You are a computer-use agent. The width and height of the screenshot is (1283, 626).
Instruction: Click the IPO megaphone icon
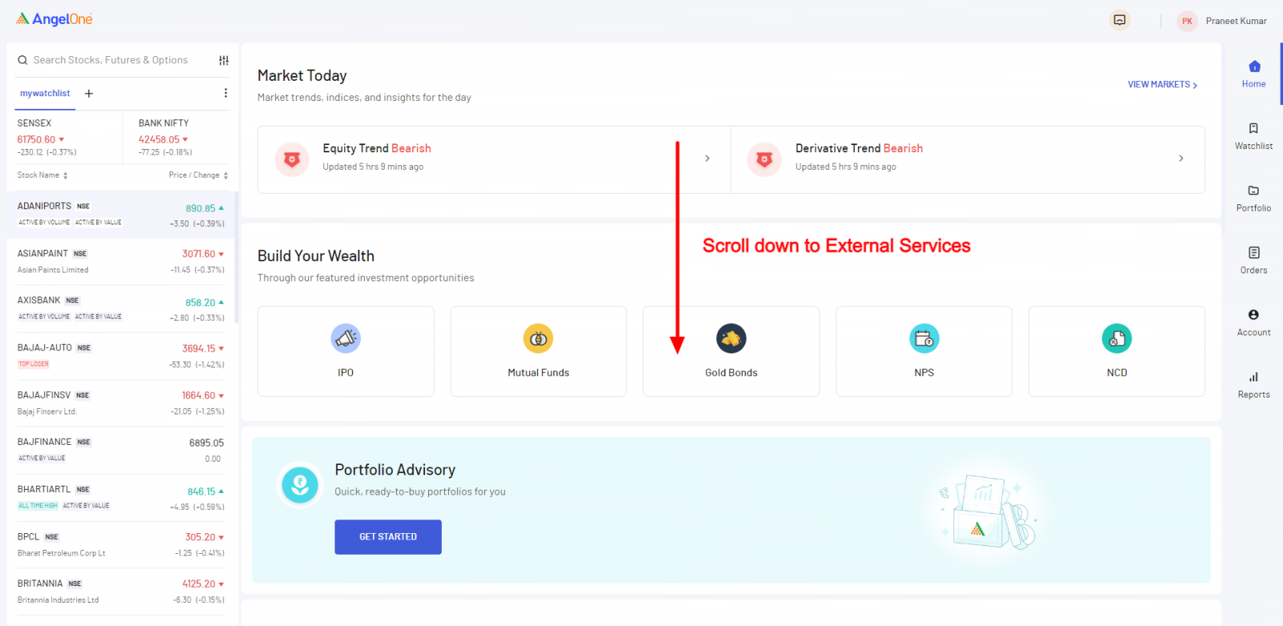pyautogui.click(x=346, y=339)
